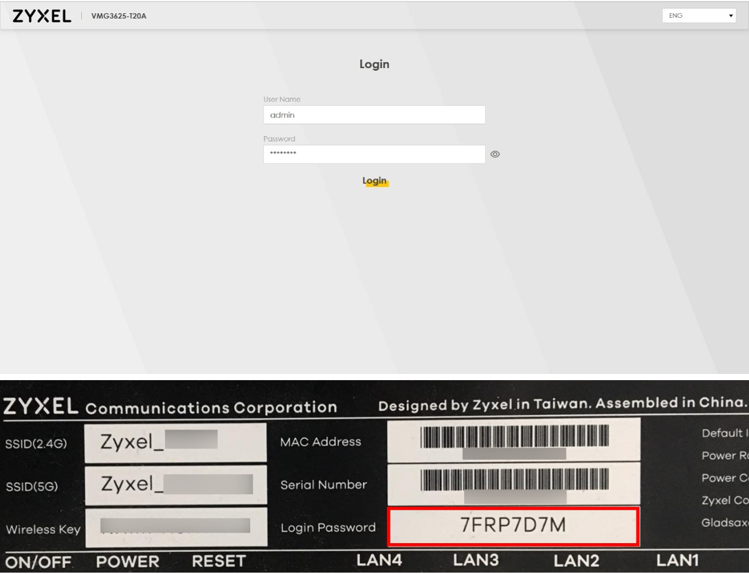
Task: Click the LAN1 port label
Action: point(678,560)
